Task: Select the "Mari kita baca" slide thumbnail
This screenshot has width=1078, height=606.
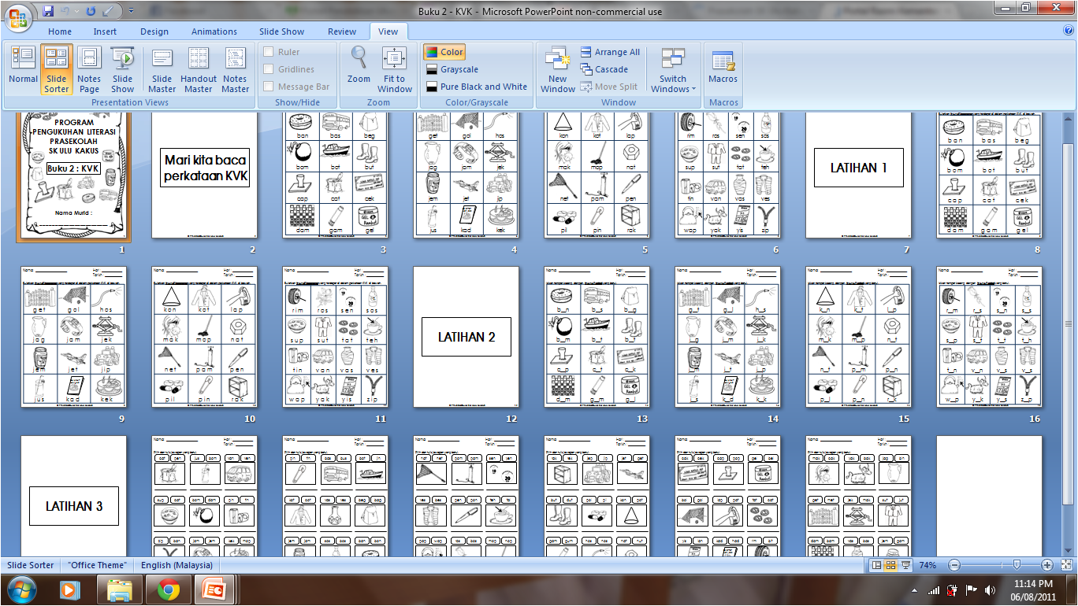Action: 205,175
